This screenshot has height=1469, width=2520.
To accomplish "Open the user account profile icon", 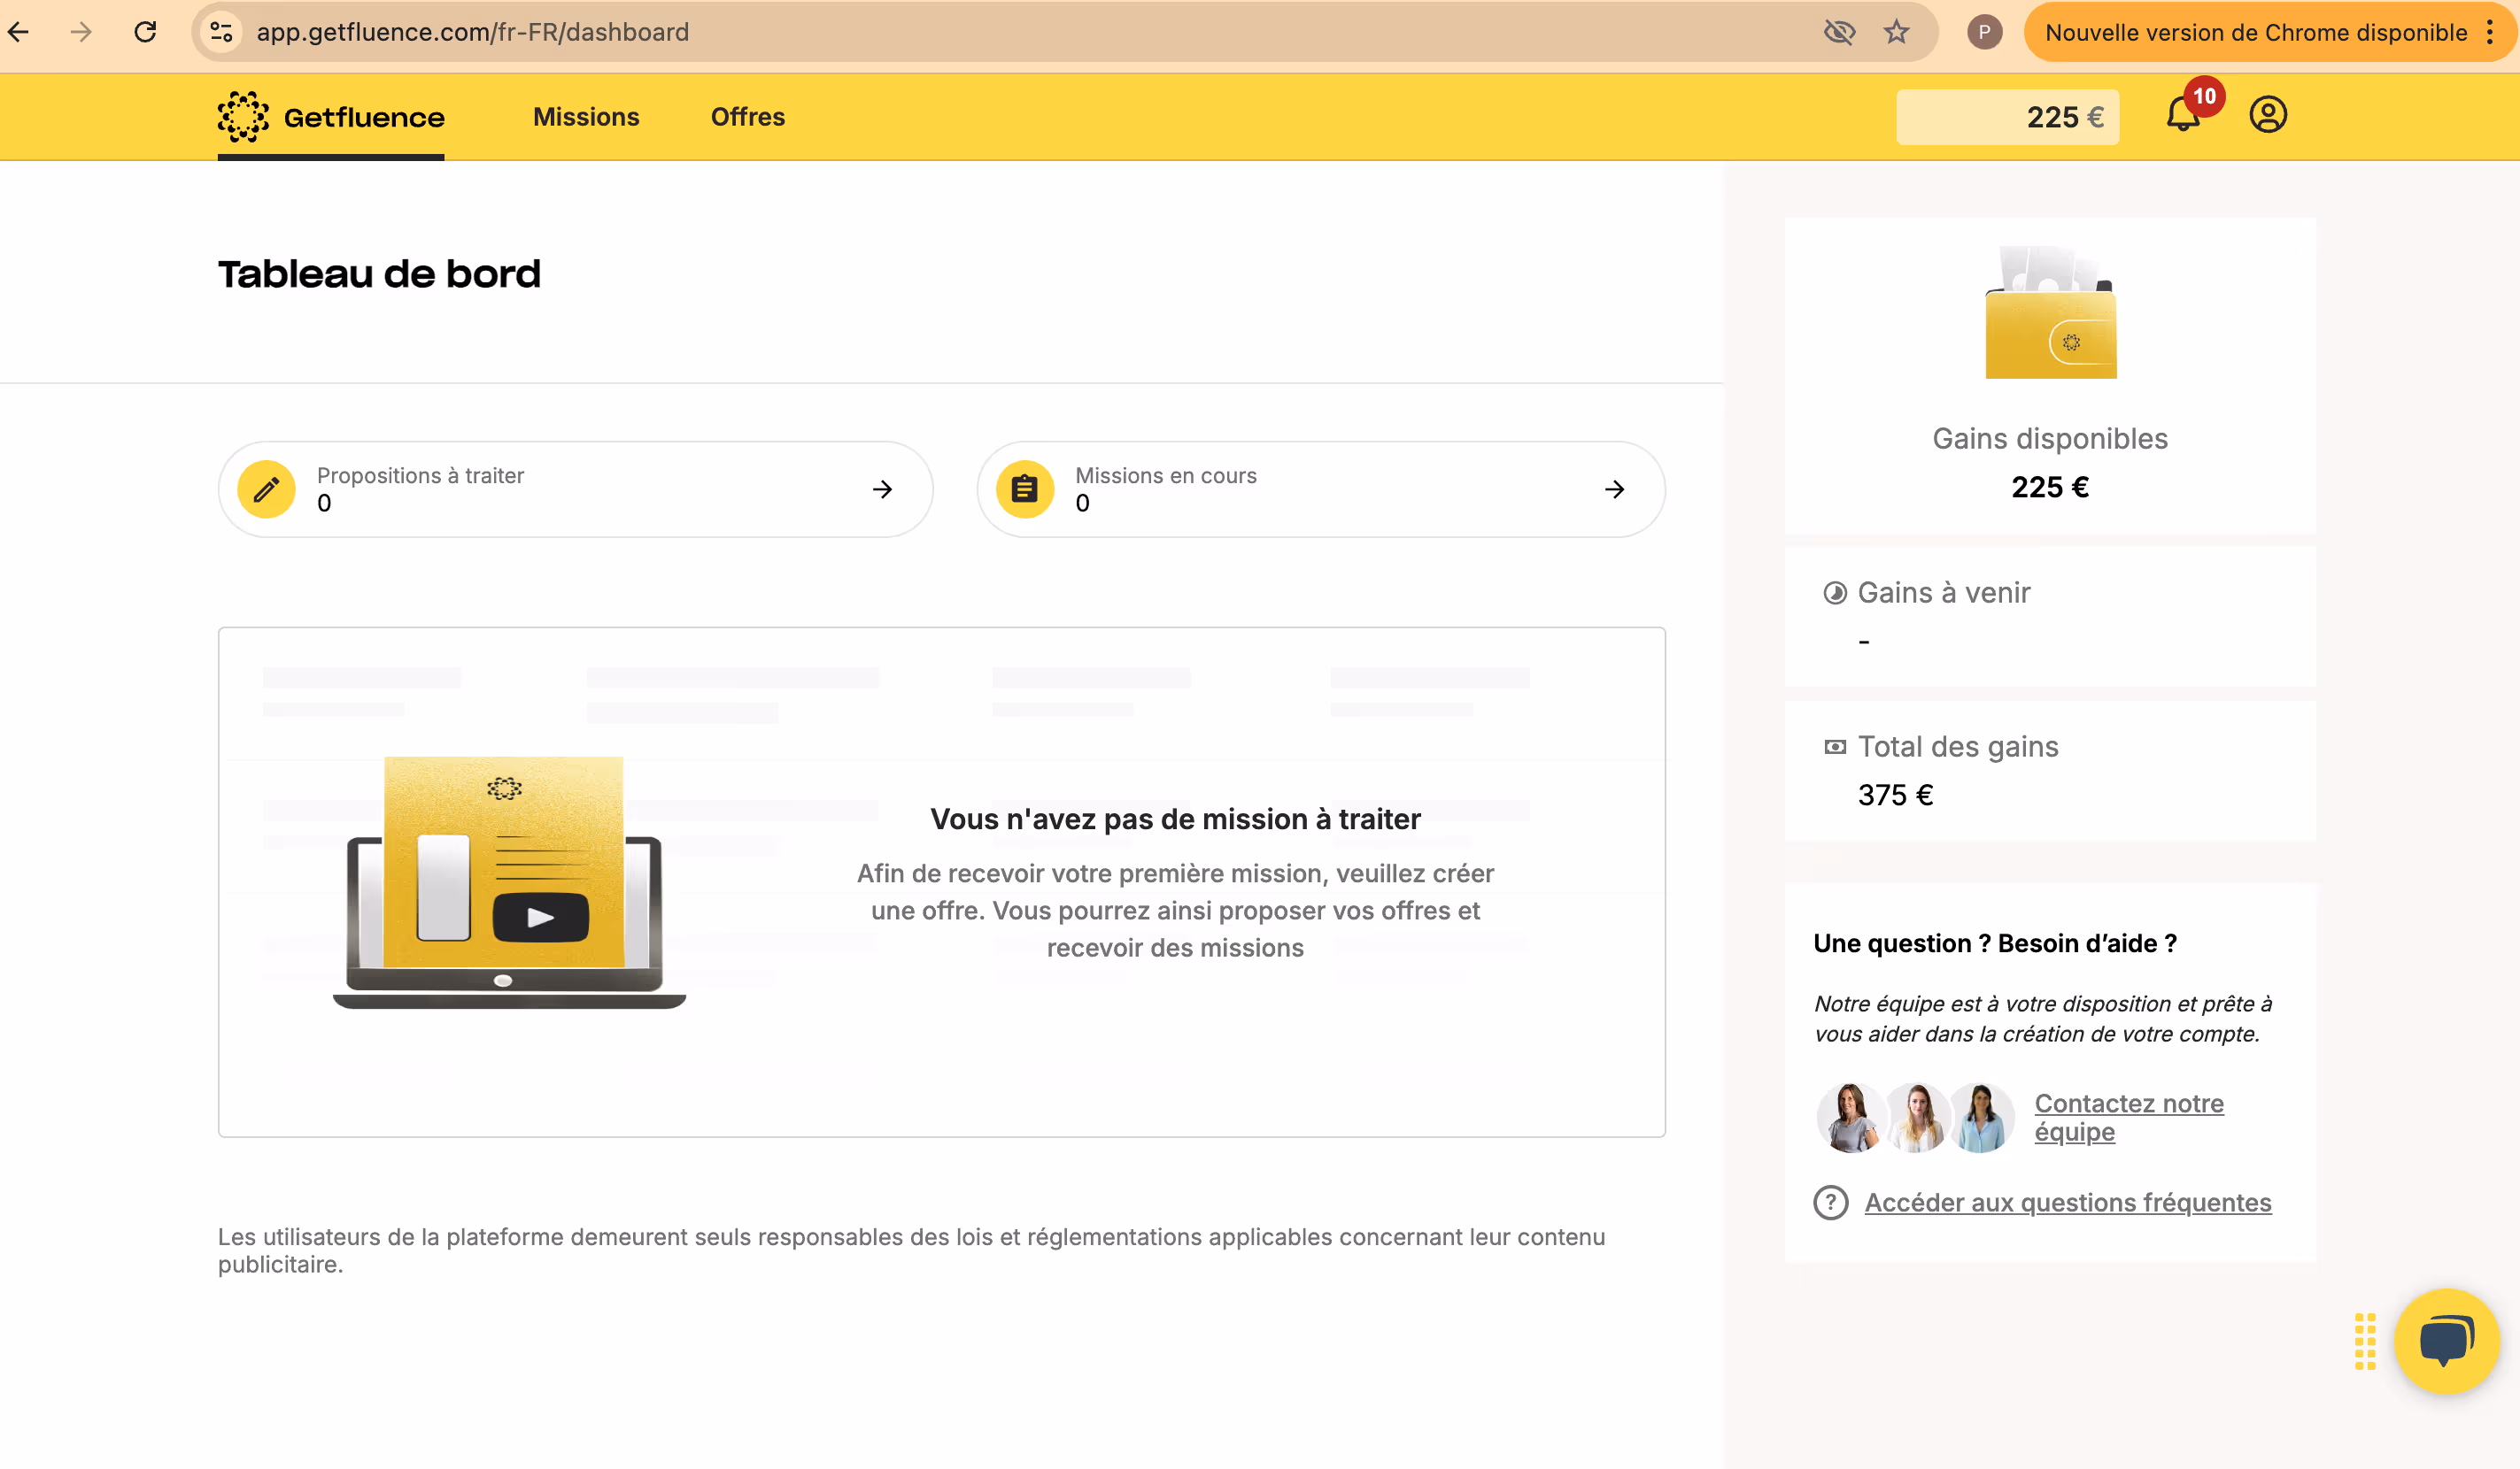I will point(2267,115).
